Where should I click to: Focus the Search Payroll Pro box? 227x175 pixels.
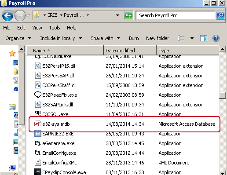pos(176,15)
